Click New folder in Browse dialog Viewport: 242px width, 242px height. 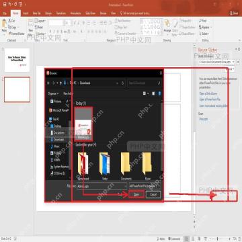[69, 93]
